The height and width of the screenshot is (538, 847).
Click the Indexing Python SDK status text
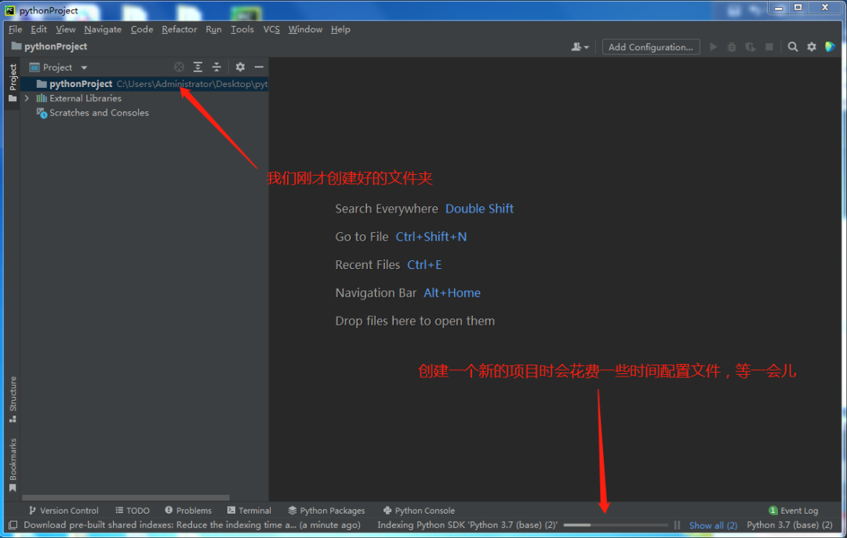click(x=467, y=525)
